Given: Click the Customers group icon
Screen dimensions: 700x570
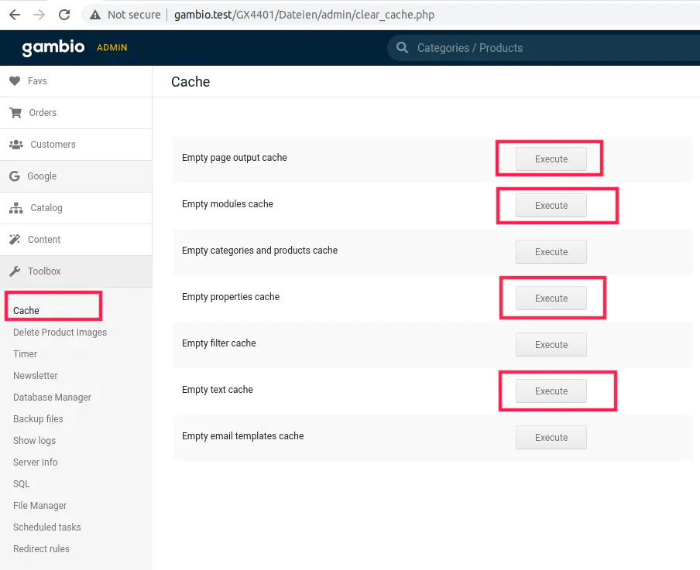Looking at the screenshot, I should coord(15,145).
